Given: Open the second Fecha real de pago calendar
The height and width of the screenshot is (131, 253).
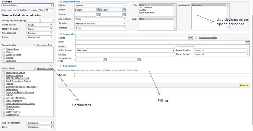Looking at the screenshot, I should pos(139,60).
